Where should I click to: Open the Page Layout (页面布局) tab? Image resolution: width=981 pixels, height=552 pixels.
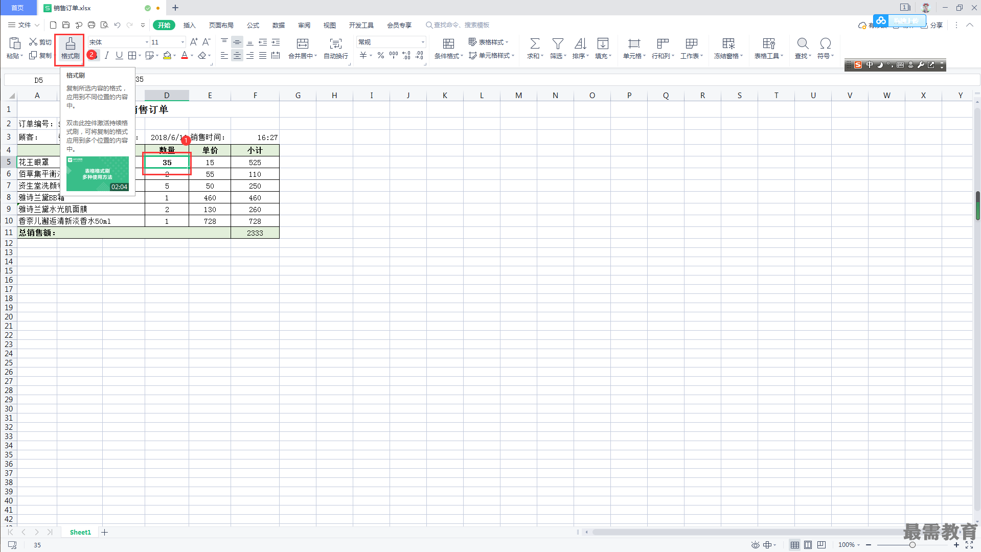[221, 25]
